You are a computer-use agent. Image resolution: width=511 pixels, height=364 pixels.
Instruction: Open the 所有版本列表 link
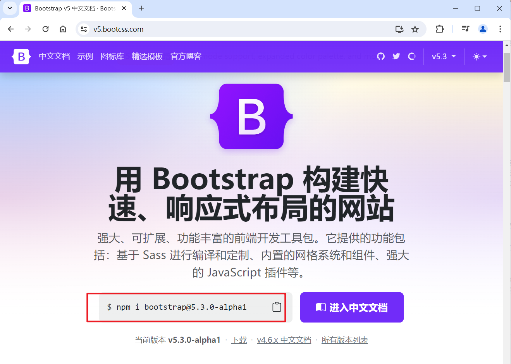pyautogui.click(x=345, y=340)
